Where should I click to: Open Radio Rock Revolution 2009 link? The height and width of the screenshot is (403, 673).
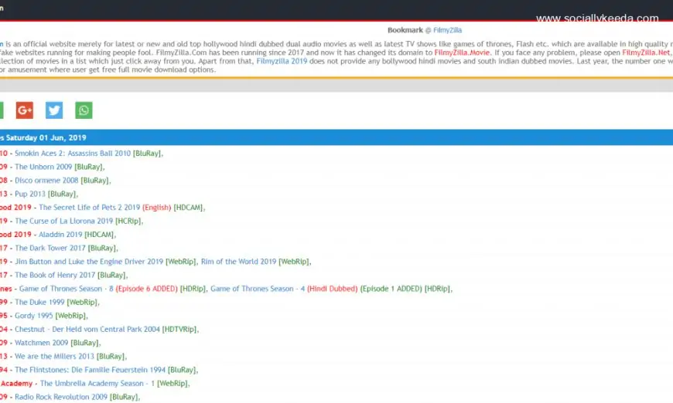[x=61, y=398]
